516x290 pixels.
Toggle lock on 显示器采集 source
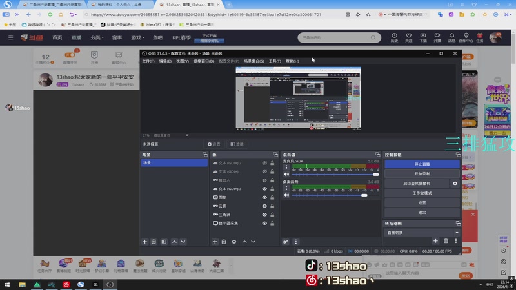click(x=272, y=223)
